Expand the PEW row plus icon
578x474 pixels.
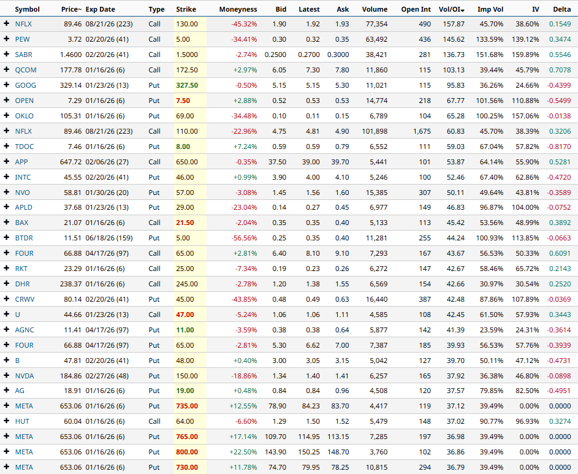(x=6, y=39)
